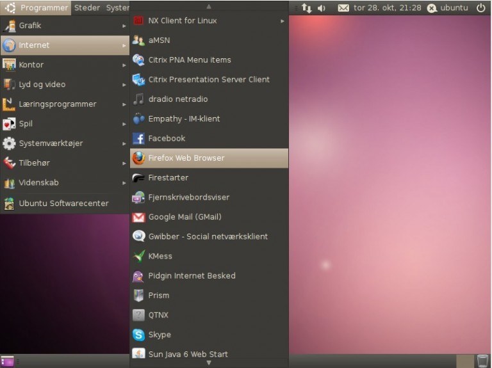This screenshot has width=492, height=368.
Task: Click the Firestarter icon
Action: point(138,178)
